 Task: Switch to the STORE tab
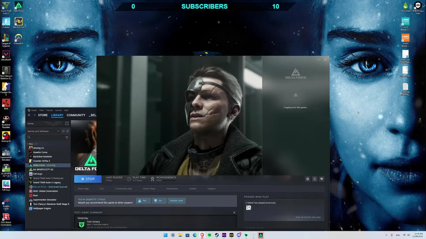(43, 115)
